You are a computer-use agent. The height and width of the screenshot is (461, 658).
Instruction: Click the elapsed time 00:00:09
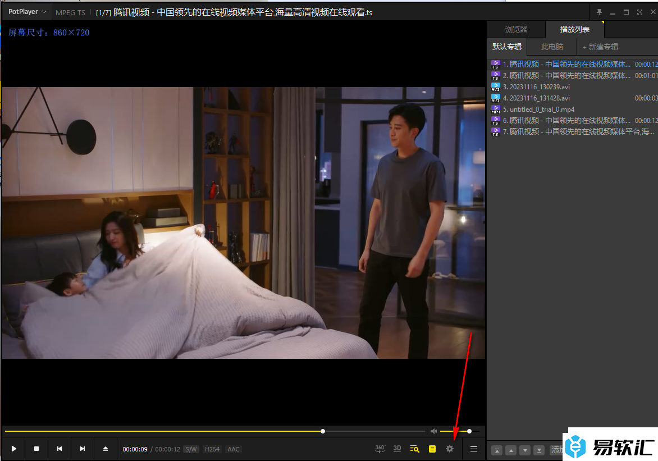(x=135, y=449)
